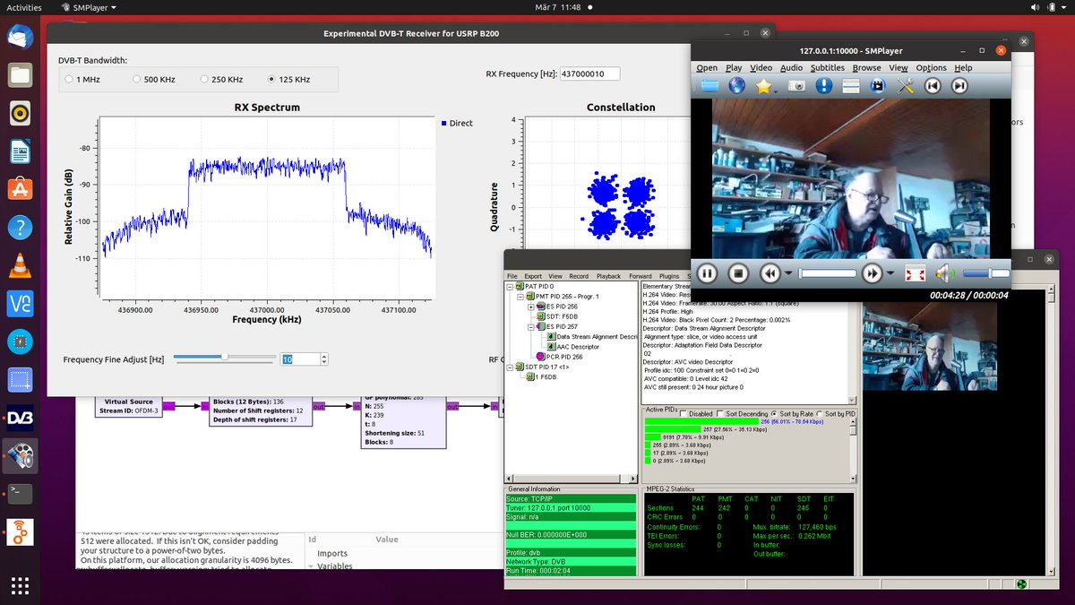Screen dimensions: 1075x605
Task: Open the Export menu in the analyzer window
Action: 533,276
